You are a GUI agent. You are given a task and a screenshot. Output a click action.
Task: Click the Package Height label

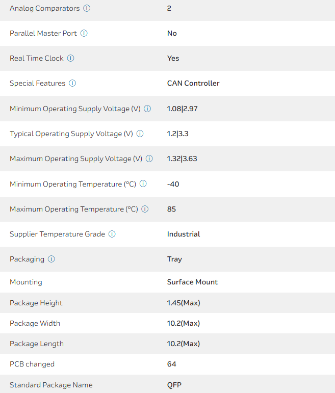36,303
